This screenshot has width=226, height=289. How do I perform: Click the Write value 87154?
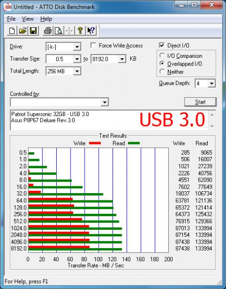[x=182, y=235]
